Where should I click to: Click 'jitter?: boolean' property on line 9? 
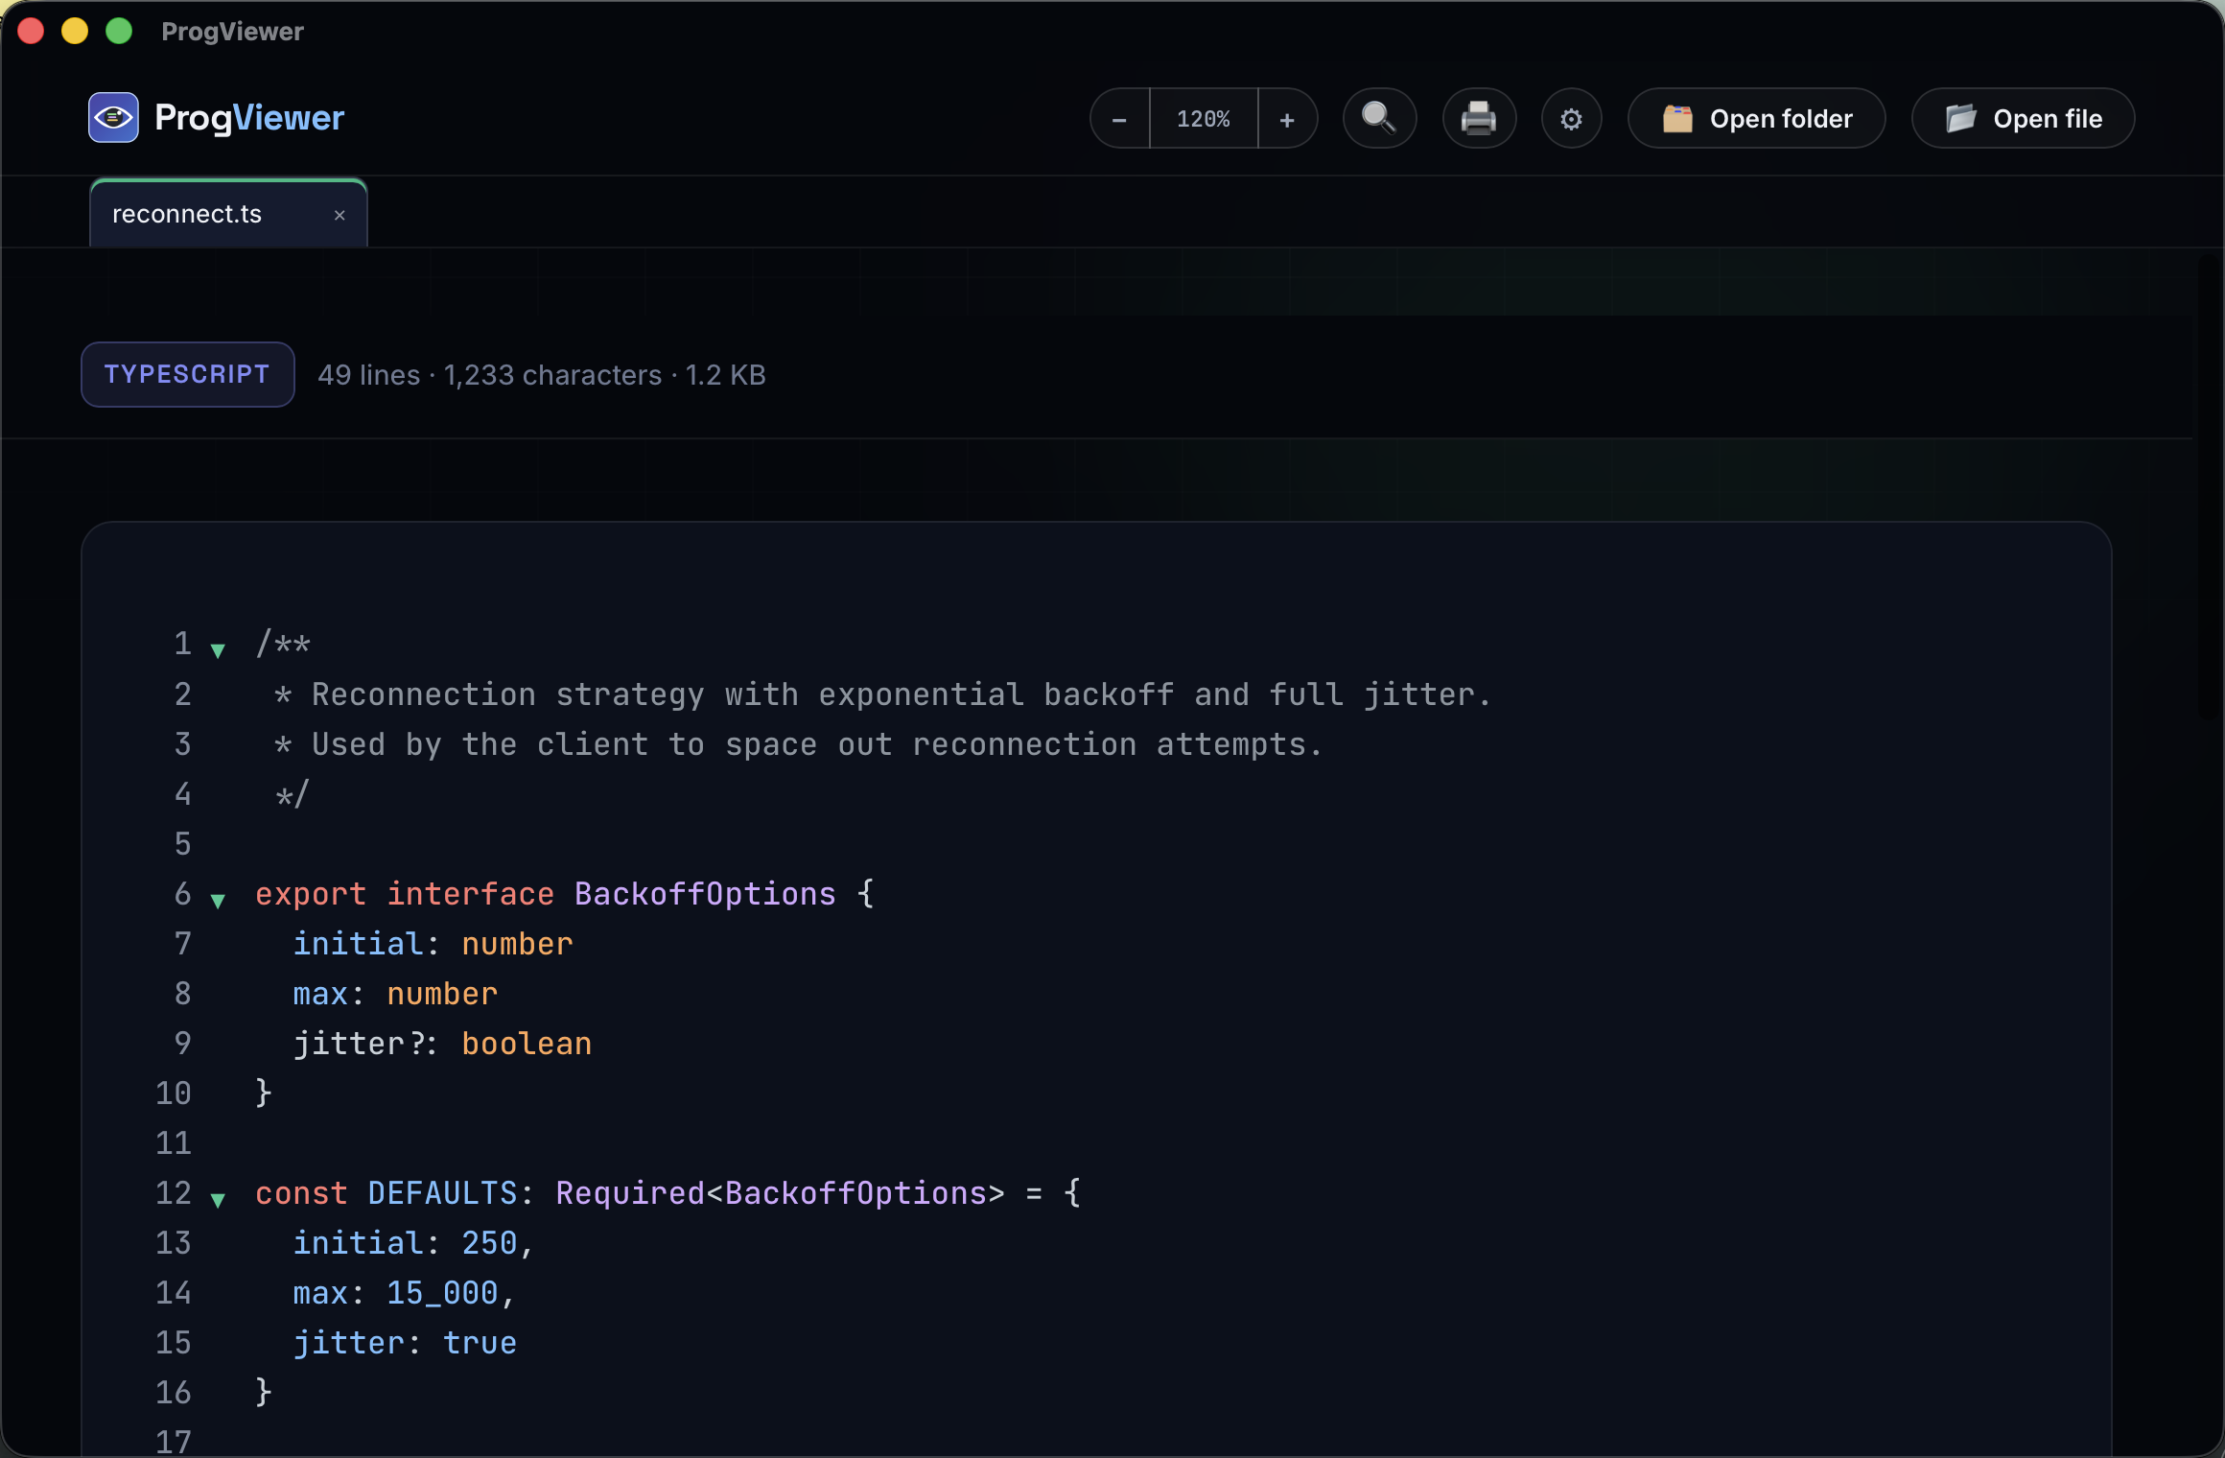click(442, 1044)
